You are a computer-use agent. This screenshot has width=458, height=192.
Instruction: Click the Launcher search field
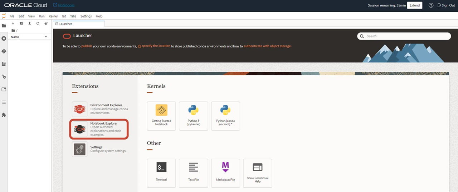404,36
